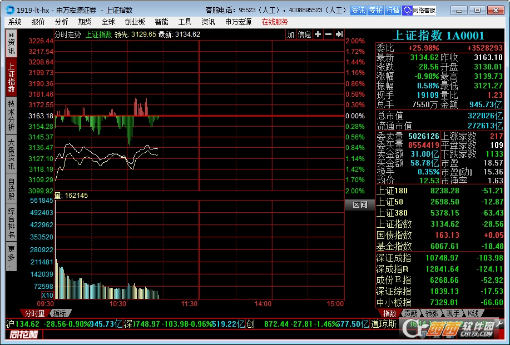Screen dimensions: 510x345
Task: Click the 总市值 value 322026亿
Action: point(485,116)
